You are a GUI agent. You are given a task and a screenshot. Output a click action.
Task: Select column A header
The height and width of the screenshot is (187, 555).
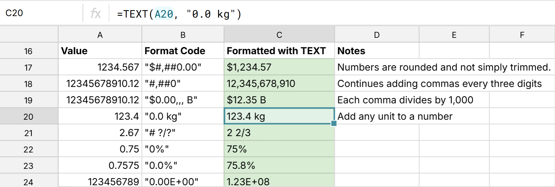[100, 35]
